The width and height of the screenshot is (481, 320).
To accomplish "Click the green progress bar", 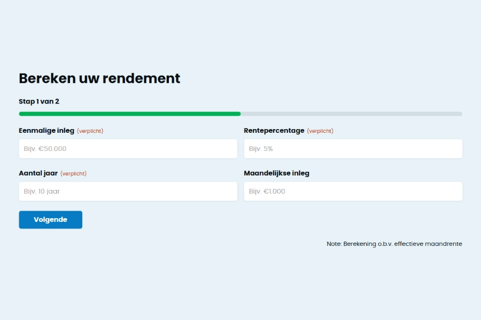I will coord(128,114).
